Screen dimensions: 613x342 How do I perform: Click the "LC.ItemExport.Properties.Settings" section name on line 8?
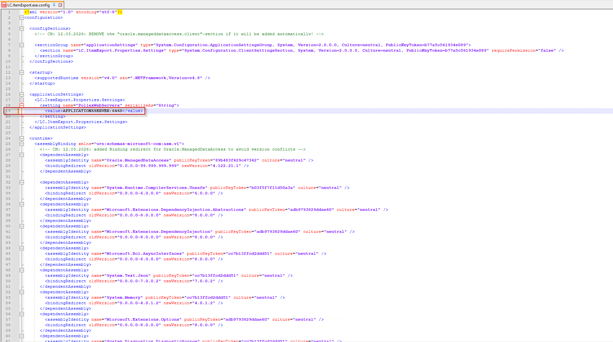[121, 50]
